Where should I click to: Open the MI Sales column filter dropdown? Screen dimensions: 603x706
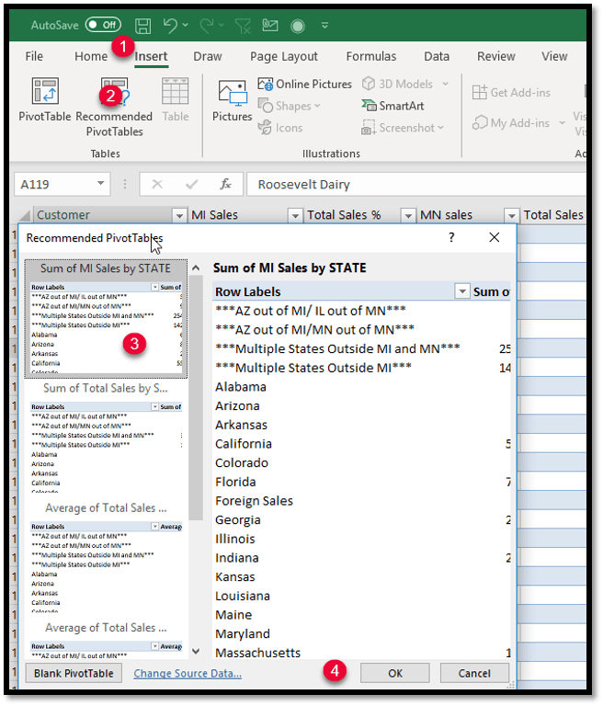[295, 215]
